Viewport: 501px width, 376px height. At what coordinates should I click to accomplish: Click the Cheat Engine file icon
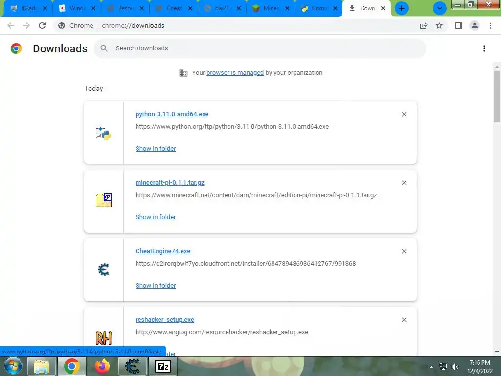point(104,270)
